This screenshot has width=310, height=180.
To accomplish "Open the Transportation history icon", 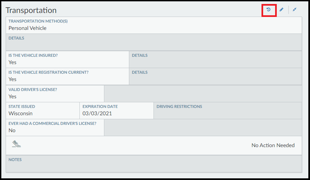I will [269, 10].
